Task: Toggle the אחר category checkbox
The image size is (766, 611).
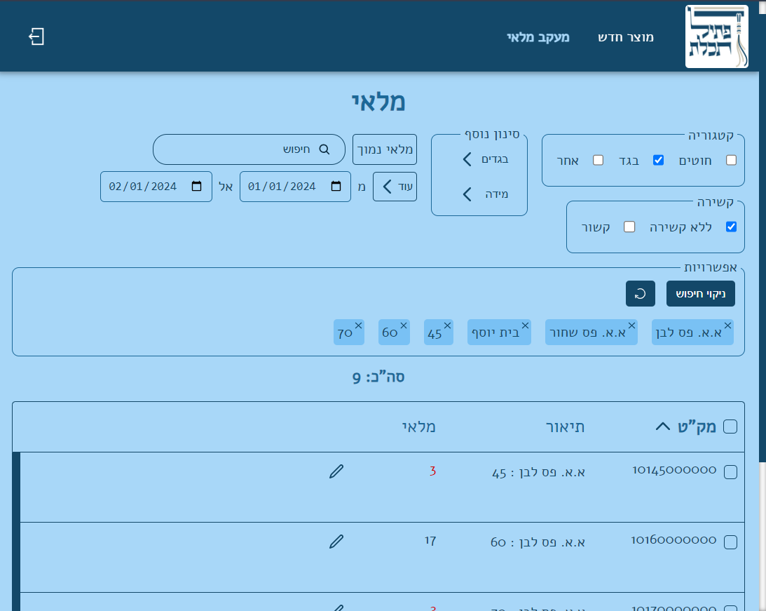Action: pos(598,161)
